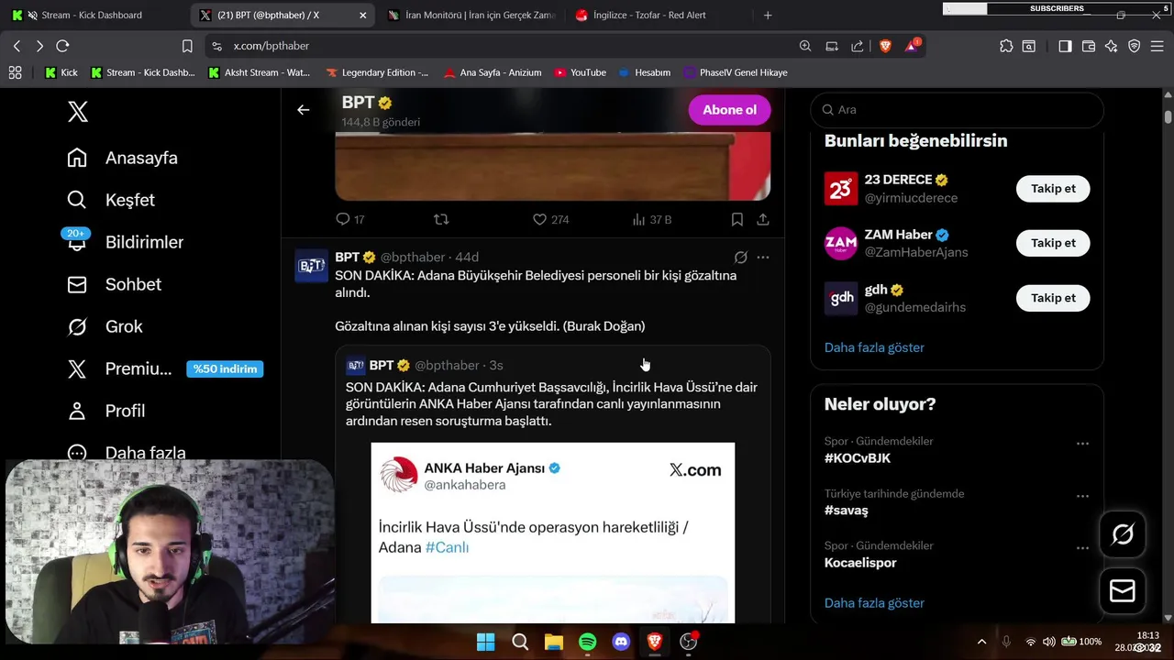Repost the tweet with 274 likes
This screenshot has height=660, width=1174.
click(x=441, y=219)
